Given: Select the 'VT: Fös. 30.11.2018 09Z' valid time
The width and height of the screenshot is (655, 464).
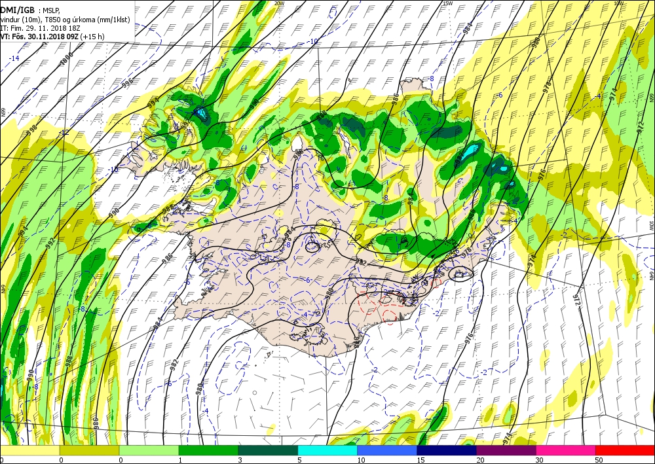Looking at the screenshot, I should click(40, 36).
